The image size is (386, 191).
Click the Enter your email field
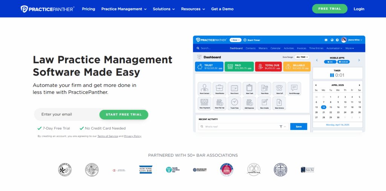(67, 114)
